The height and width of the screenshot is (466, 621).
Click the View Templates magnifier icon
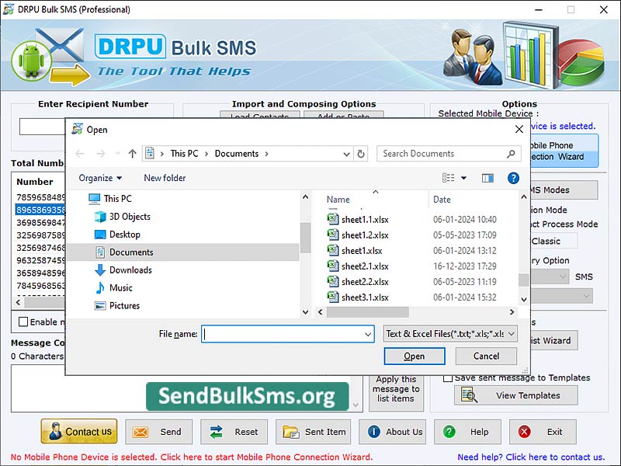pos(467,395)
